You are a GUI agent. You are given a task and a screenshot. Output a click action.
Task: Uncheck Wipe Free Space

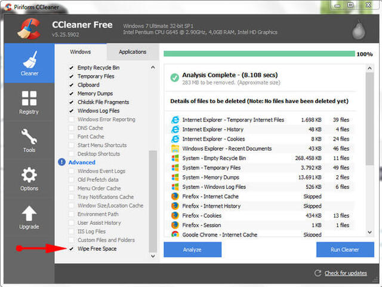coord(72,249)
